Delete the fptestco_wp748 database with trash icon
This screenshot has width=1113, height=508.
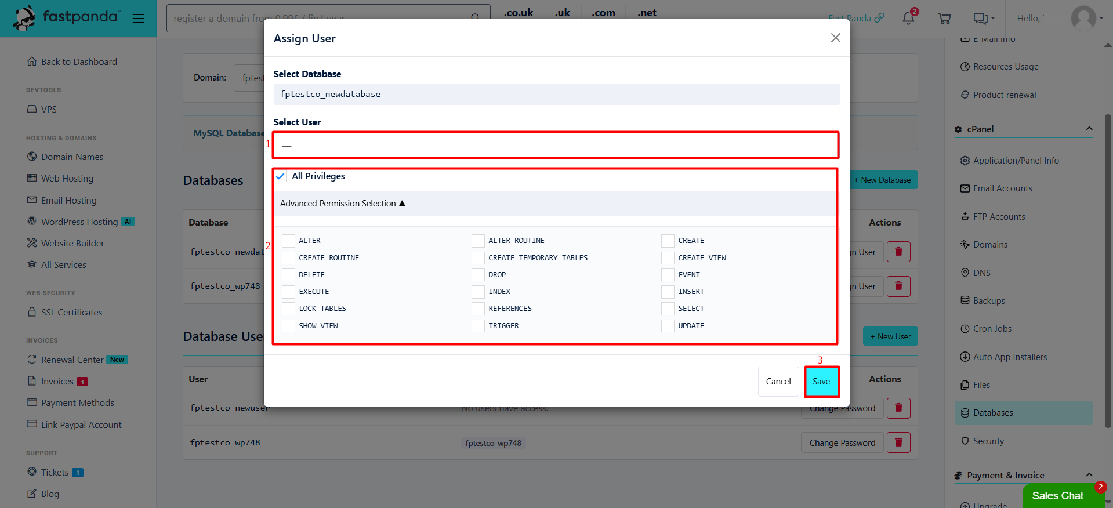898,286
